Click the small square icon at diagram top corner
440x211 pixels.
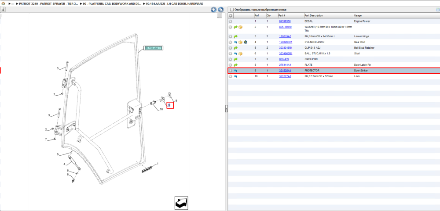point(220,16)
